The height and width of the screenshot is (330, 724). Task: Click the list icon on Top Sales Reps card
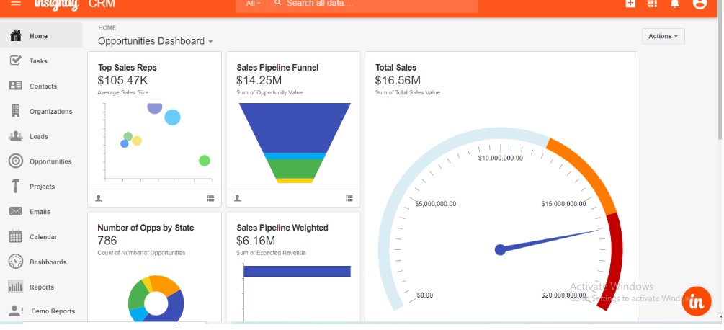(210, 198)
